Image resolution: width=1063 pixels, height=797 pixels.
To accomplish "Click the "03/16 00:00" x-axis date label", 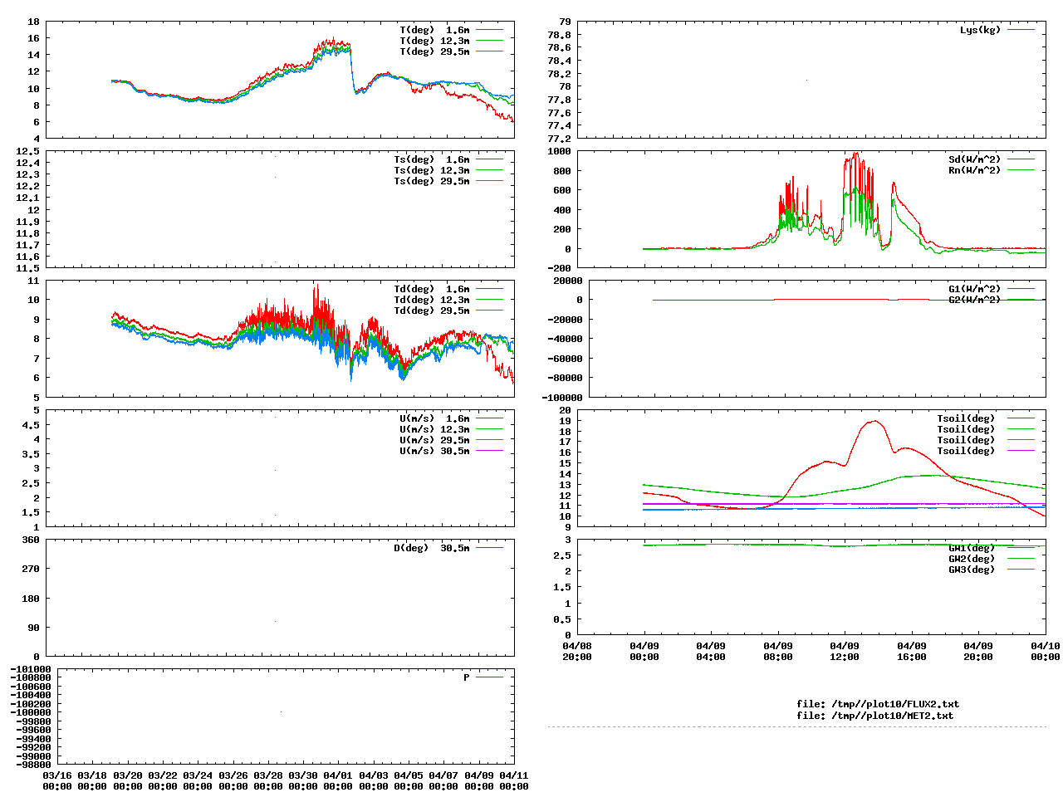I will tap(57, 780).
